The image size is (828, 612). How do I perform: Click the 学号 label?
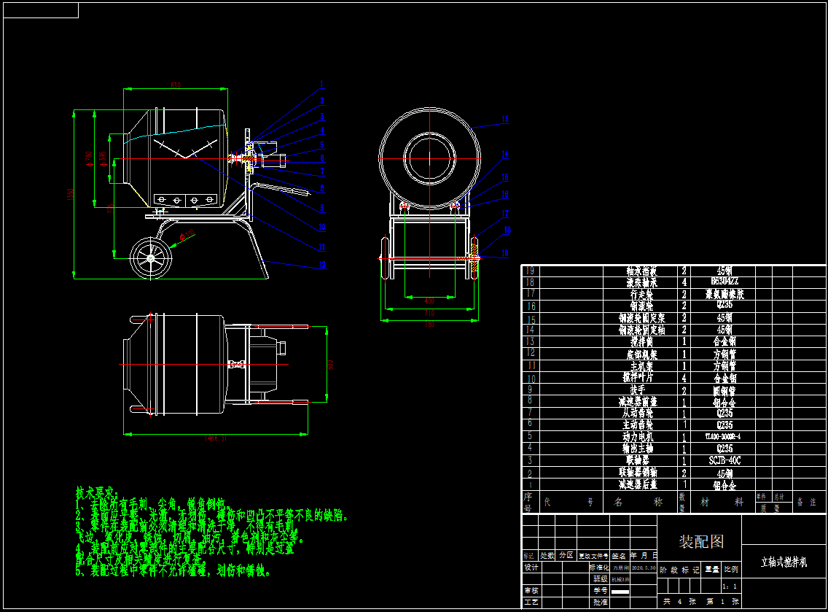point(599,590)
